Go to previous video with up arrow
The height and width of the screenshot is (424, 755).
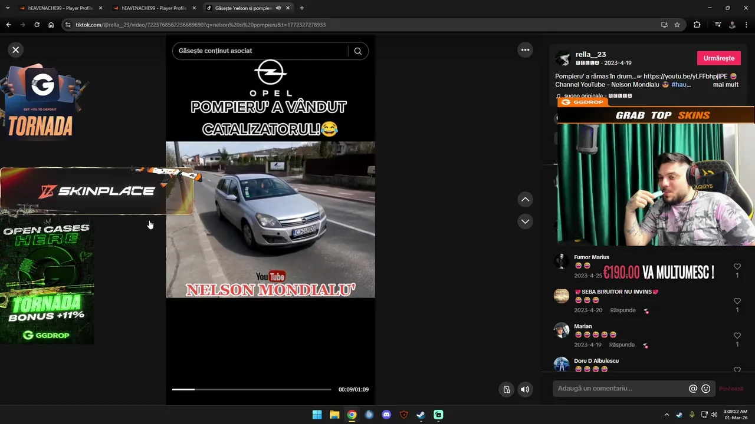[x=525, y=200]
